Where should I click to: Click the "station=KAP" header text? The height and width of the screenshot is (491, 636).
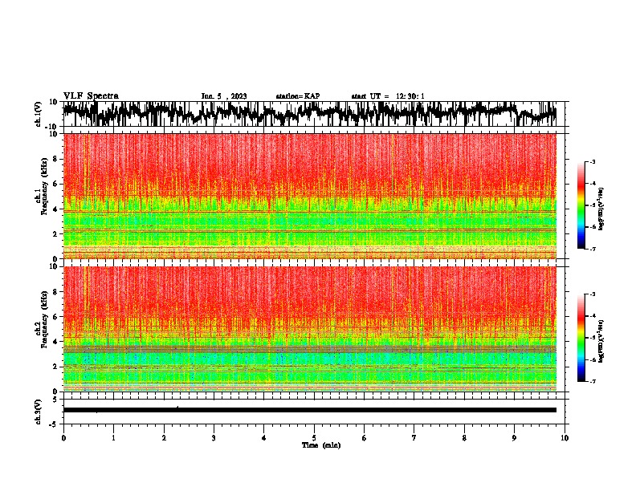click(x=298, y=96)
